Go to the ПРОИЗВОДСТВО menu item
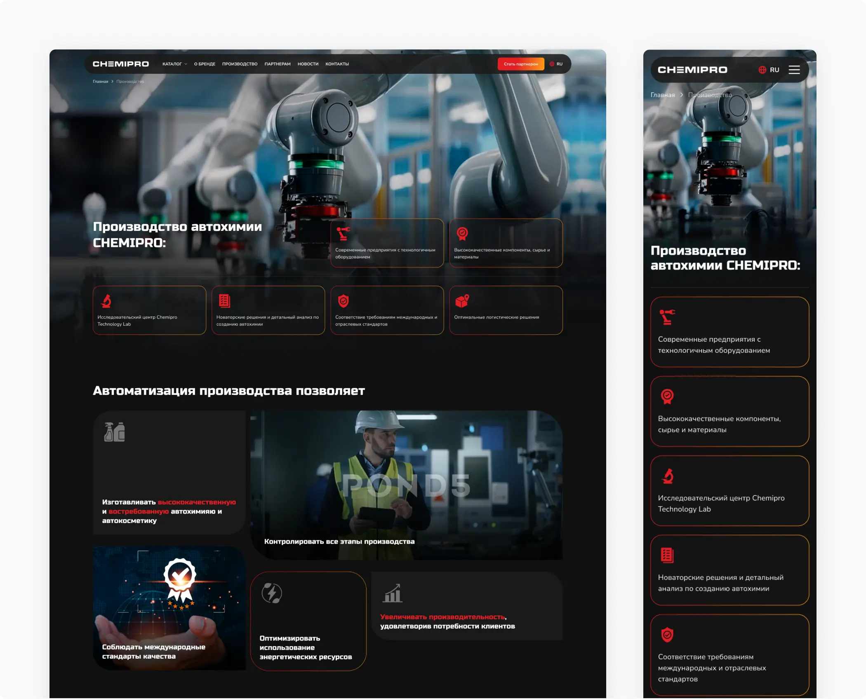This screenshot has width=866, height=699. pyautogui.click(x=240, y=64)
